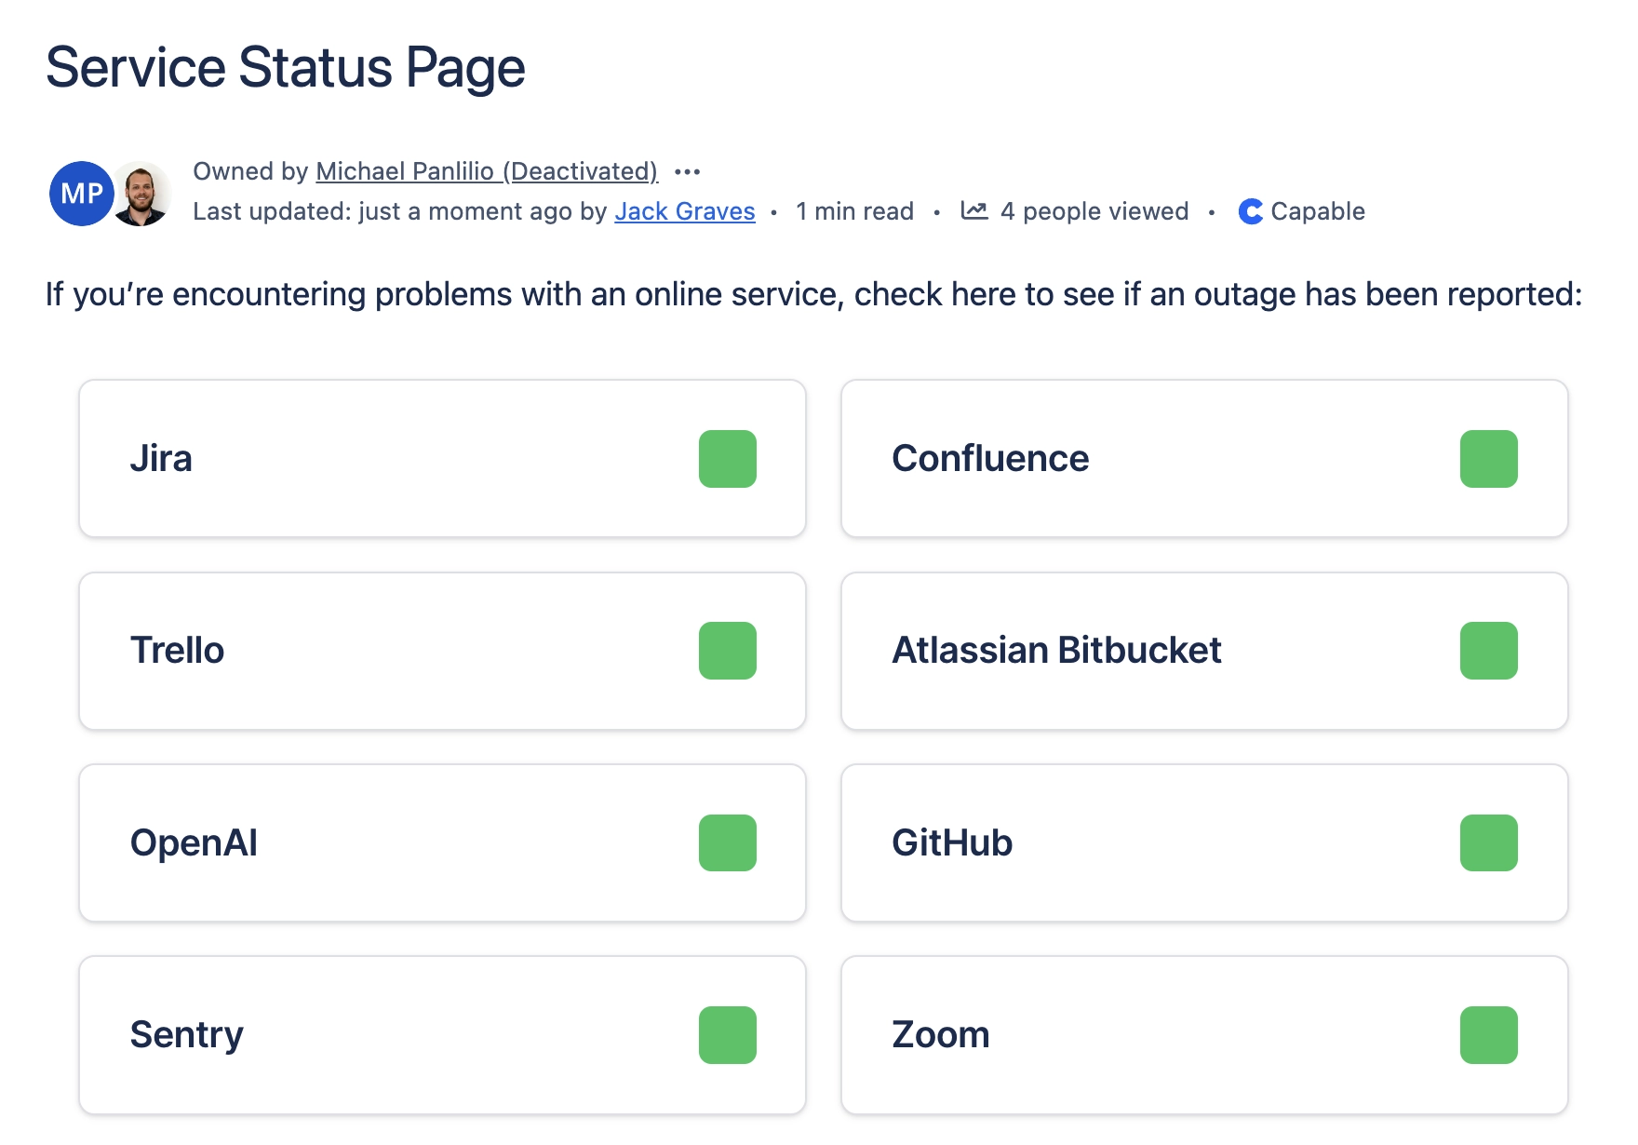This screenshot has width=1638, height=1145.
Task: Click OpenAI's green status square
Action: coord(727,843)
